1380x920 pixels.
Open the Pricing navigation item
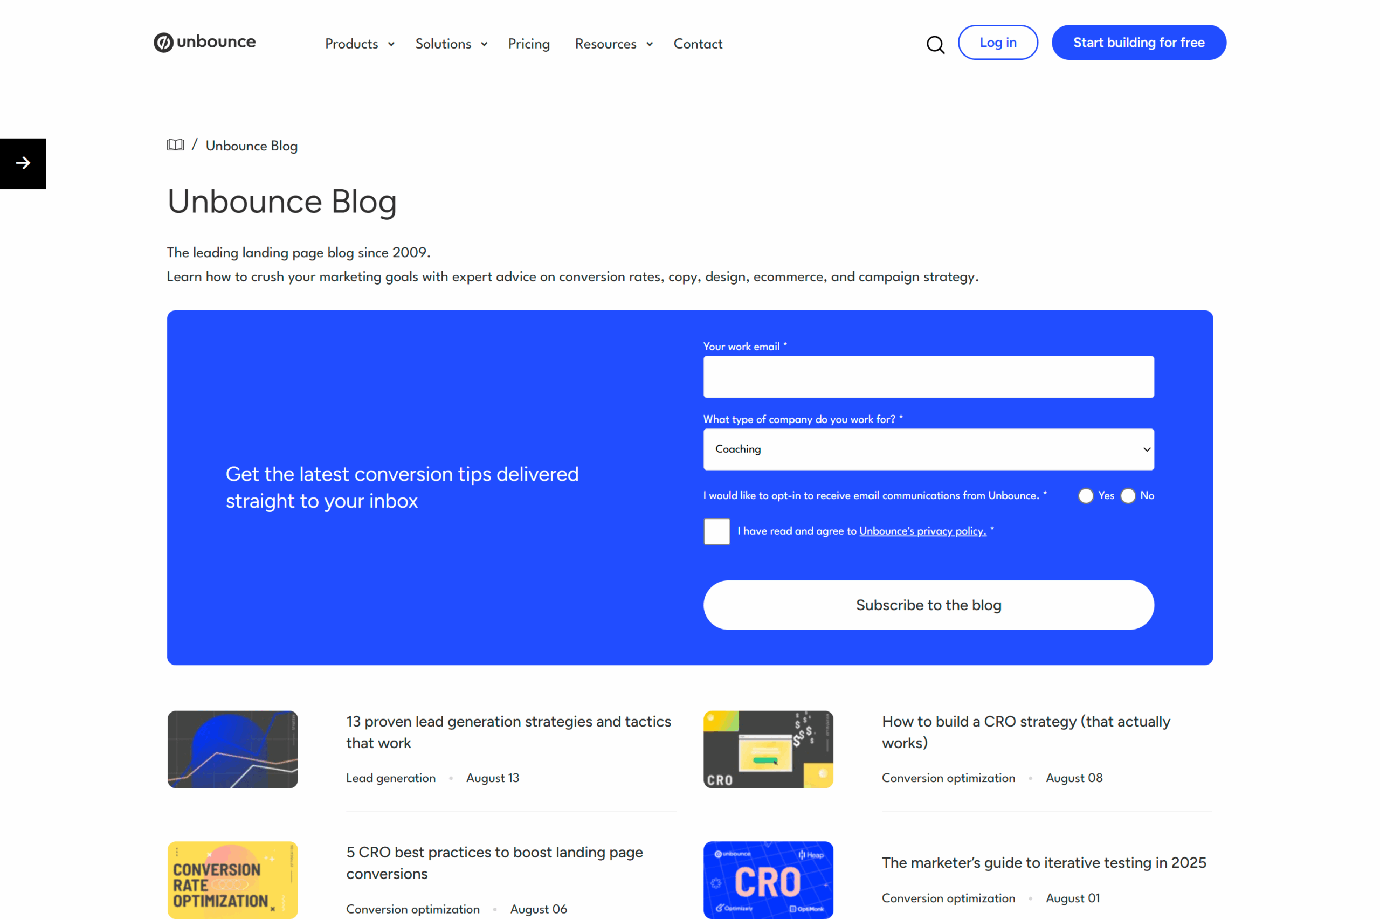tap(529, 44)
